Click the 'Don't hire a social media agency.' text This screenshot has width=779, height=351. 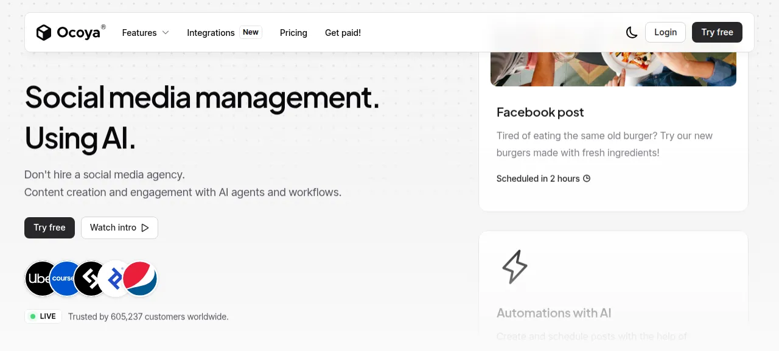105,175
